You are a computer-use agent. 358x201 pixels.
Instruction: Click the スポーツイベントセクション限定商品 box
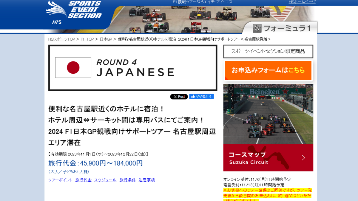[x=268, y=51]
